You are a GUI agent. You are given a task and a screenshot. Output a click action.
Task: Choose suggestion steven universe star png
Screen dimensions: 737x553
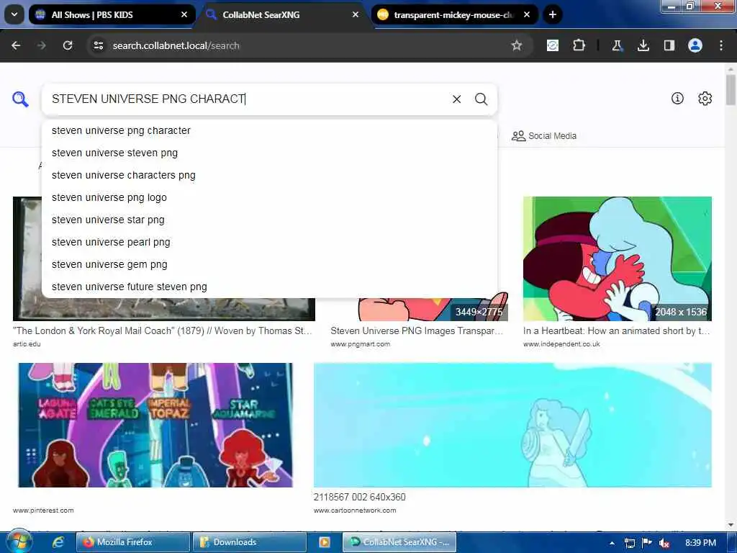(269, 220)
